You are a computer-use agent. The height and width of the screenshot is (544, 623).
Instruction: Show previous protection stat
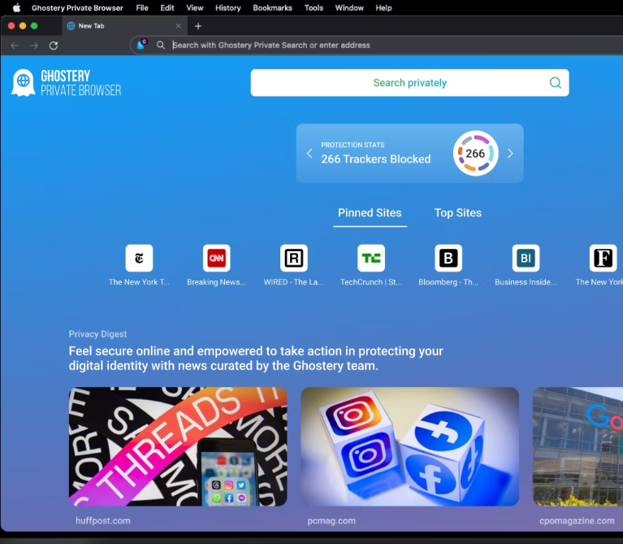coord(309,153)
